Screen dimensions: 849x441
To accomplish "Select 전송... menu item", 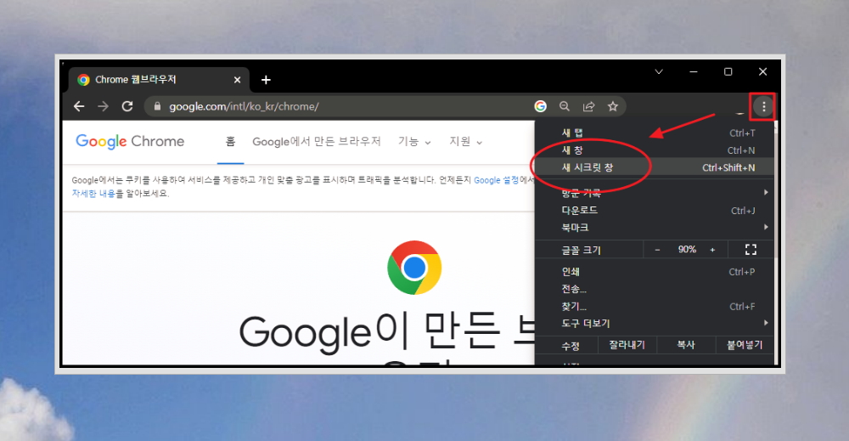I will click(655, 289).
